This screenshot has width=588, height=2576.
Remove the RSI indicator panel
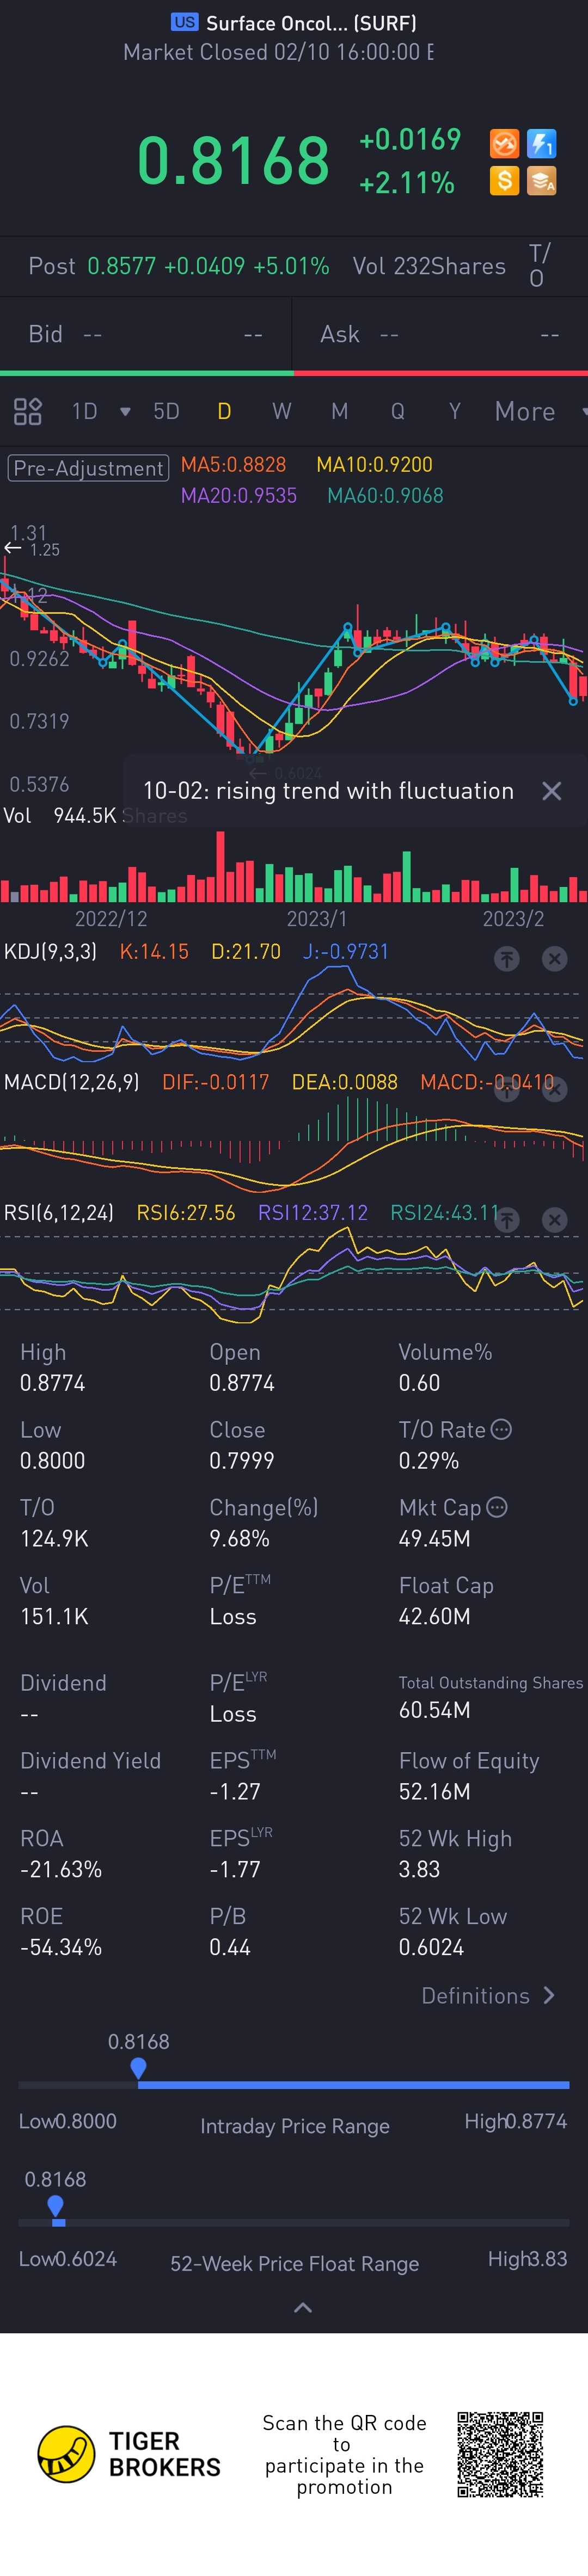pos(555,1220)
